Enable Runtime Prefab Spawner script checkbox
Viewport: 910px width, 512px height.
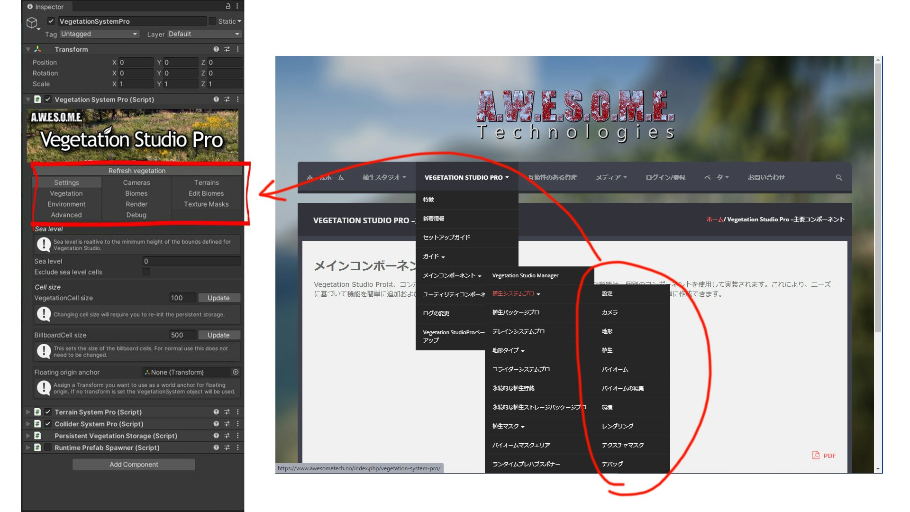(x=48, y=448)
